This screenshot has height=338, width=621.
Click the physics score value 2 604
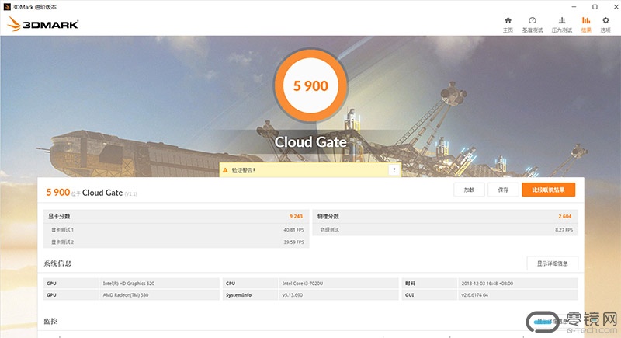coord(565,216)
